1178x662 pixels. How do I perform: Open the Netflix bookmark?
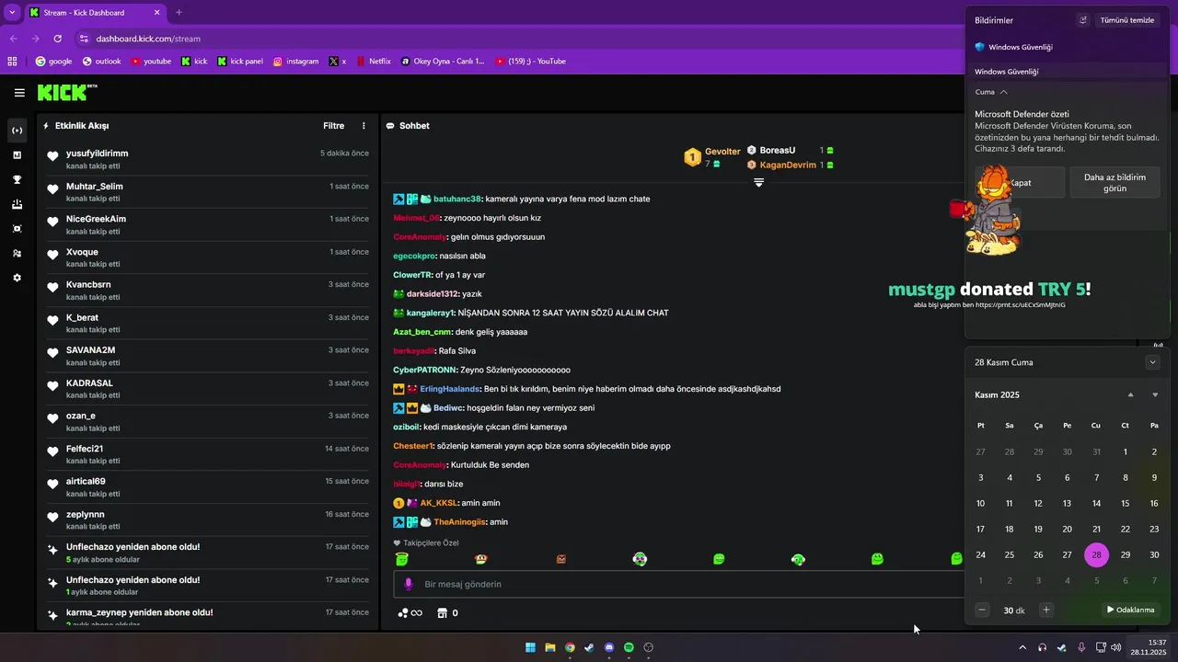tap(373, 62)
